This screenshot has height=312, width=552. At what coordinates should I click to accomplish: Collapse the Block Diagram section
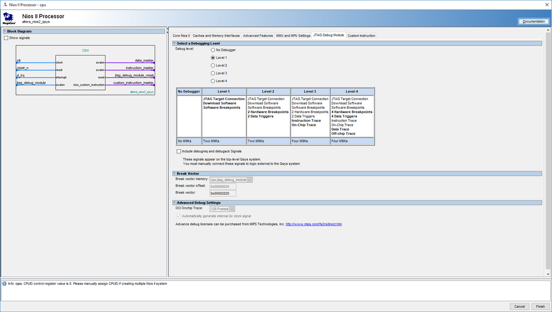coord(4,31)
